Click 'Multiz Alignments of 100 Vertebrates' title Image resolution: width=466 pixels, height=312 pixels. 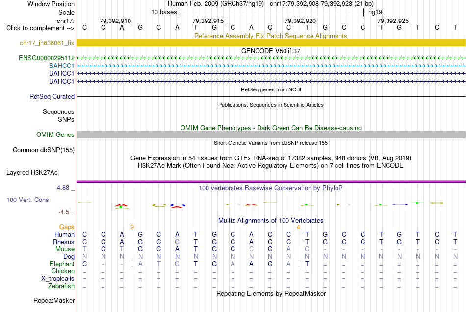click(271, 221)
